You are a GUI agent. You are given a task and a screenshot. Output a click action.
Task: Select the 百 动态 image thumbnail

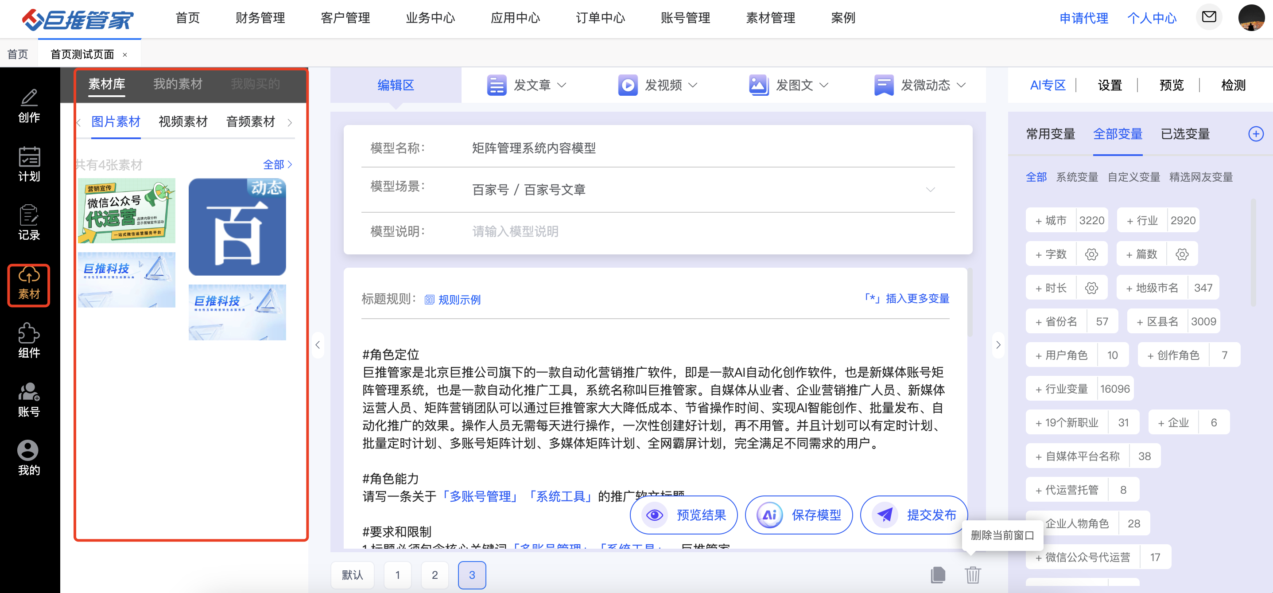pos(237,226)
